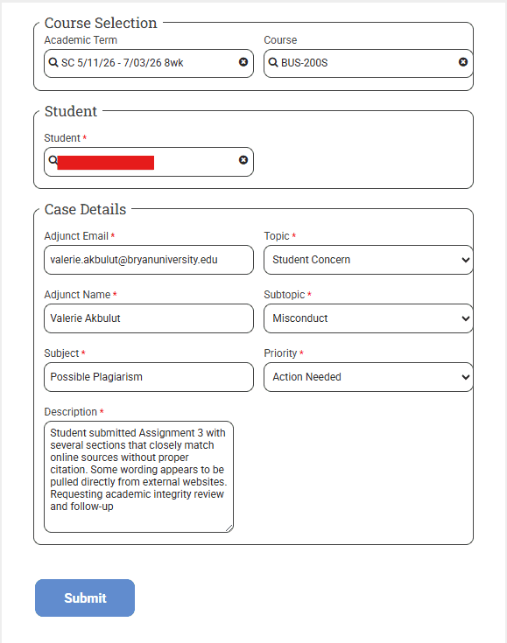Viewport: 507px width, 643px height.
Task: Grab the Description textarea resize handle
Action: [229, 528]
